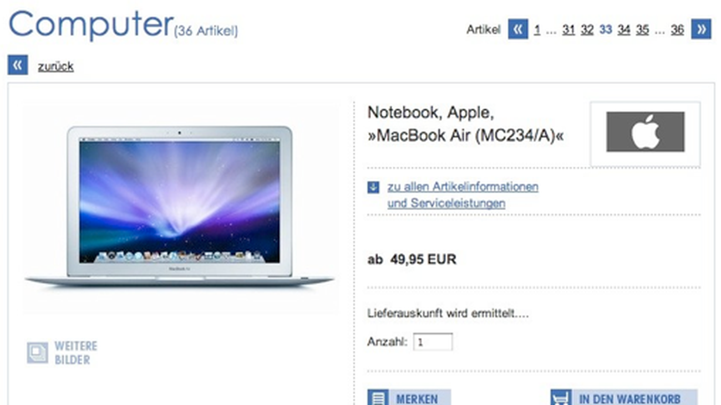Open zu allen Artikelinformationen und Serviceleistungen link
721x405 pixels.
[x=463, y=194]
